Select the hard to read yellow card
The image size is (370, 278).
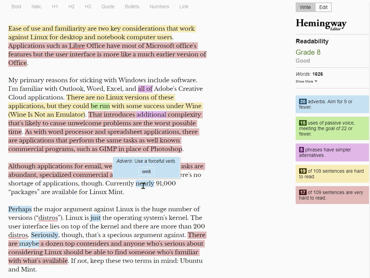point(332,174)
